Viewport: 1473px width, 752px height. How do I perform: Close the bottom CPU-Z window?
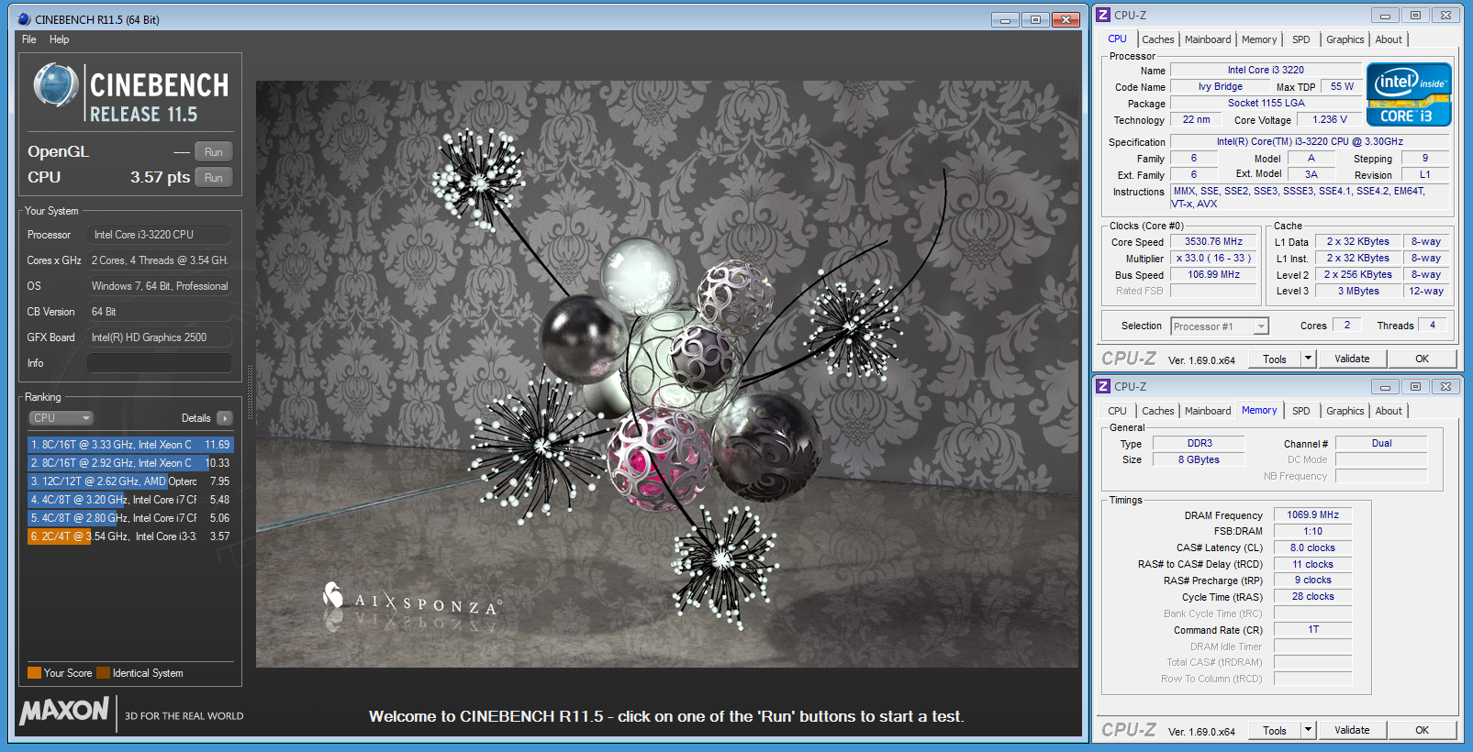point(1445,387)
